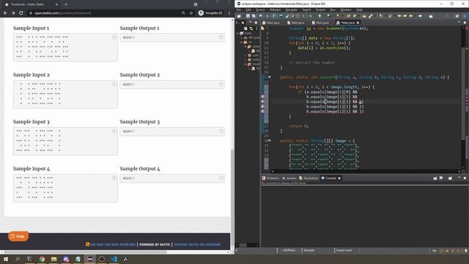Collapse the Kattis project tree node
469x264 pixels.
tap(238, 33)
